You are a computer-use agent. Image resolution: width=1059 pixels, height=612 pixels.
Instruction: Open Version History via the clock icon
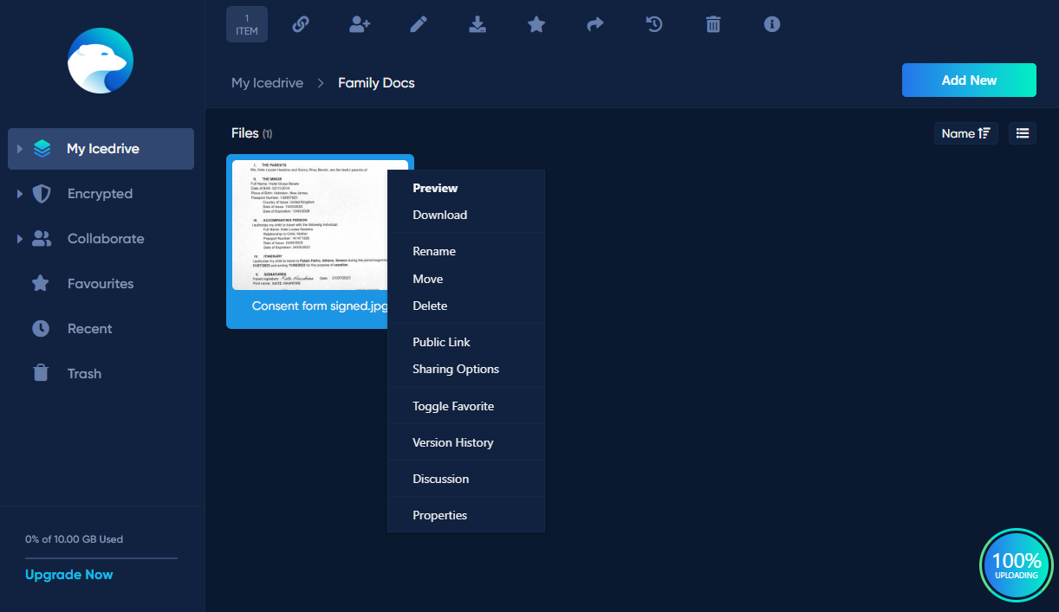pos(654,24)
